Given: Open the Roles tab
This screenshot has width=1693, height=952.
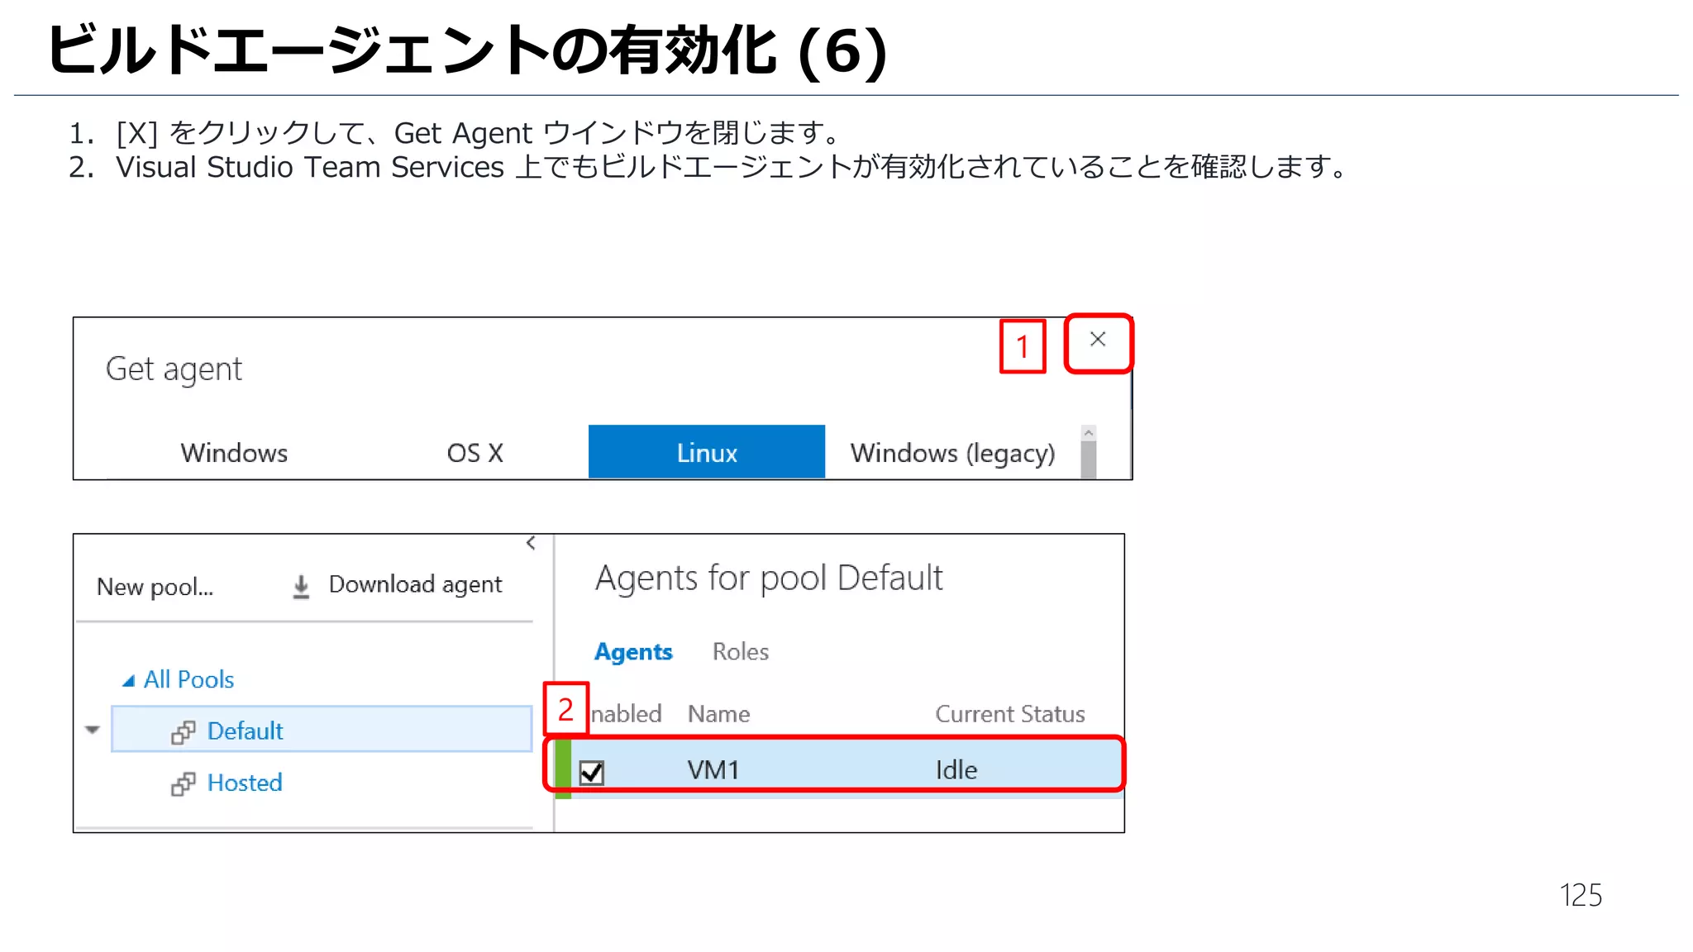Looking at the screenshot, I should (740, 652).
